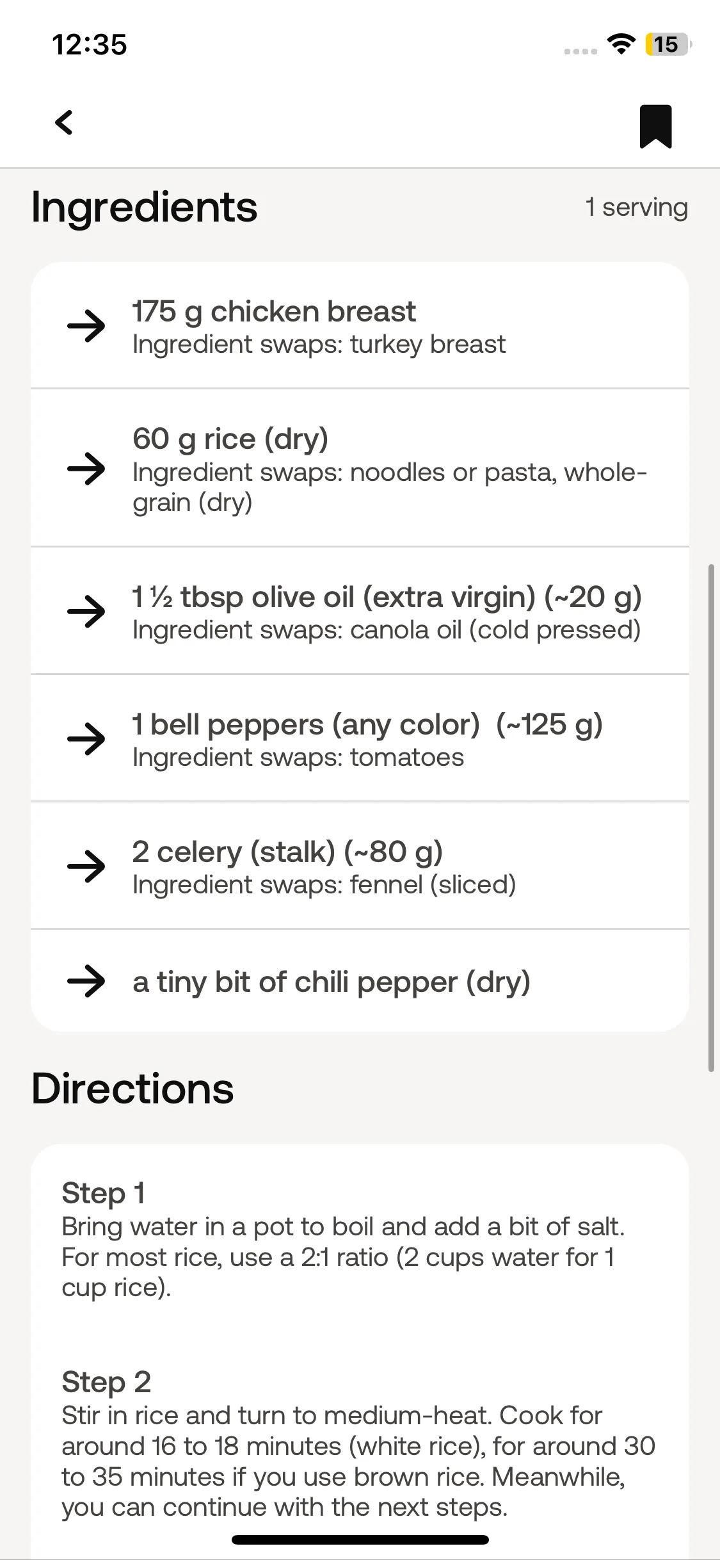Viewport: 720px width, 1560px height.
Task: Open the 60 g rice (dry) ingredient
Action: tap(360, 468)
